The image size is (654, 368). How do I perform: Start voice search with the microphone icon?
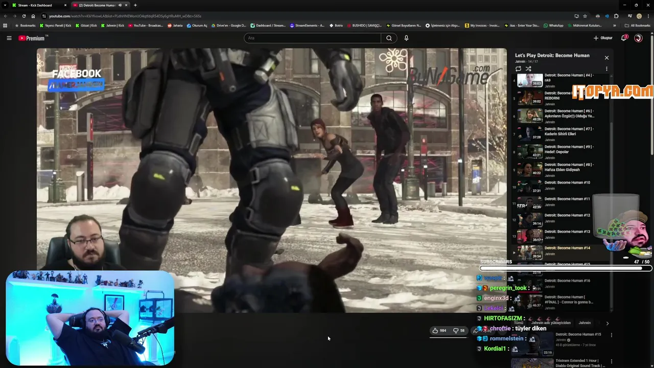(x=406, y=38)
